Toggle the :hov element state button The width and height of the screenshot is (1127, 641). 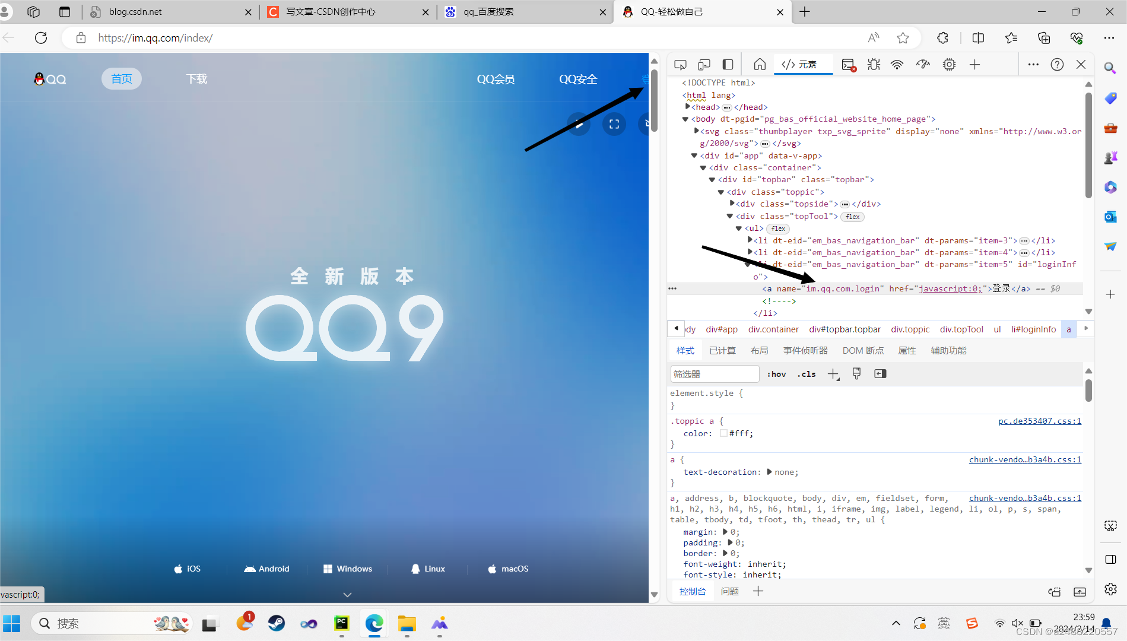click(776, 374)
